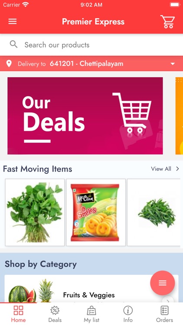The width and height of the screenshot is (183, 325).
Task: Select 641201 - Chettipalayam delivery location
Action: click(87, 64)
